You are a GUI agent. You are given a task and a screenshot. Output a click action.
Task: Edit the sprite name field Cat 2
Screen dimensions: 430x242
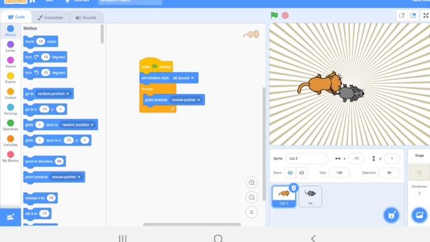306,159
